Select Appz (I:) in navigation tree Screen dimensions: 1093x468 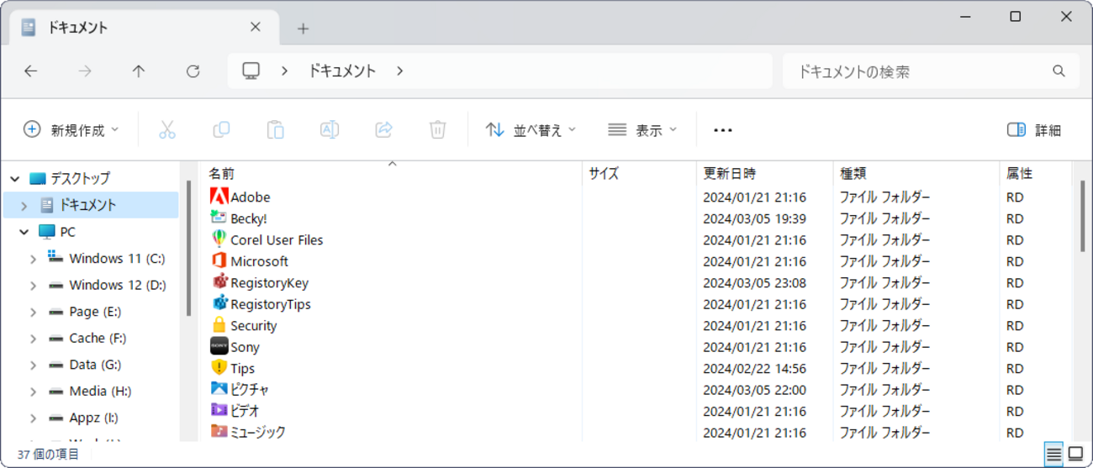coord(93,418)
